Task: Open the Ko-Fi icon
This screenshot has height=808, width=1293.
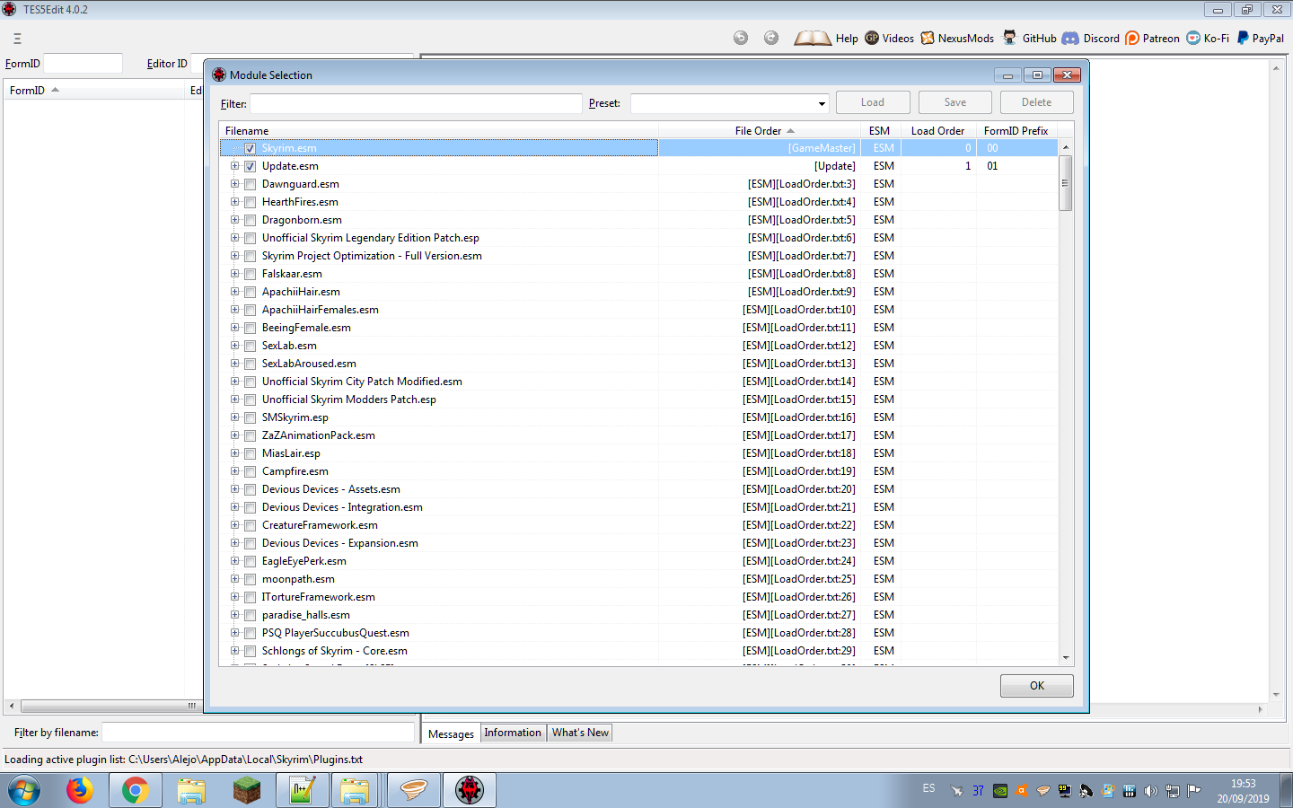Action: [x=1193, y=38]
